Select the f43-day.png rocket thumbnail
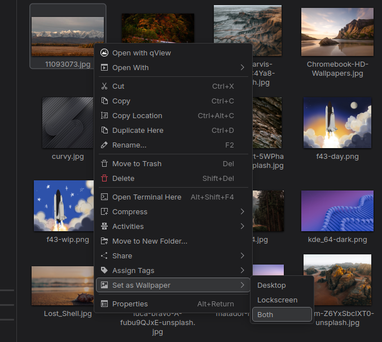The height and width of the screenshot is (342, 382). 337,123
